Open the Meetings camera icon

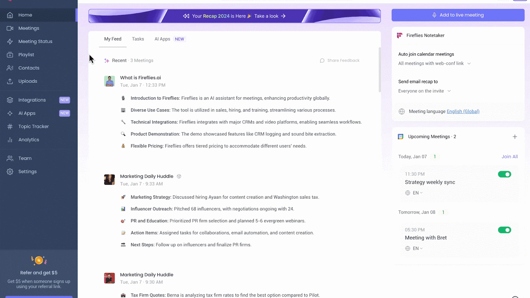(10, 28)
